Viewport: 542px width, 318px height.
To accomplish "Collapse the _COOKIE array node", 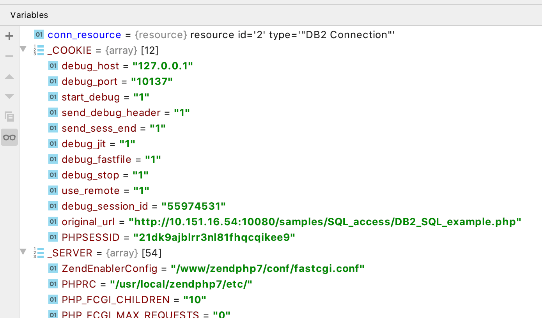I will [23, 49].
